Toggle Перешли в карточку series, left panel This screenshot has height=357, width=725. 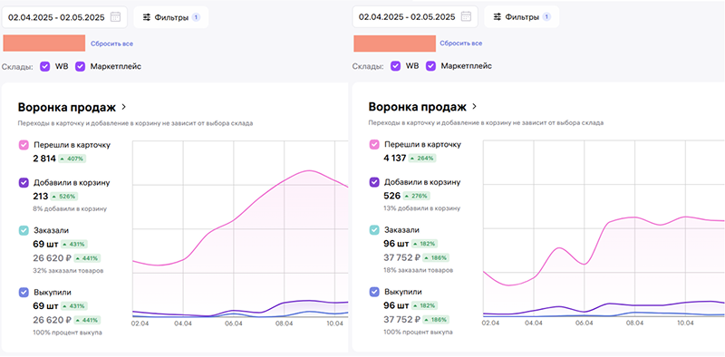[x=24, y=145]
